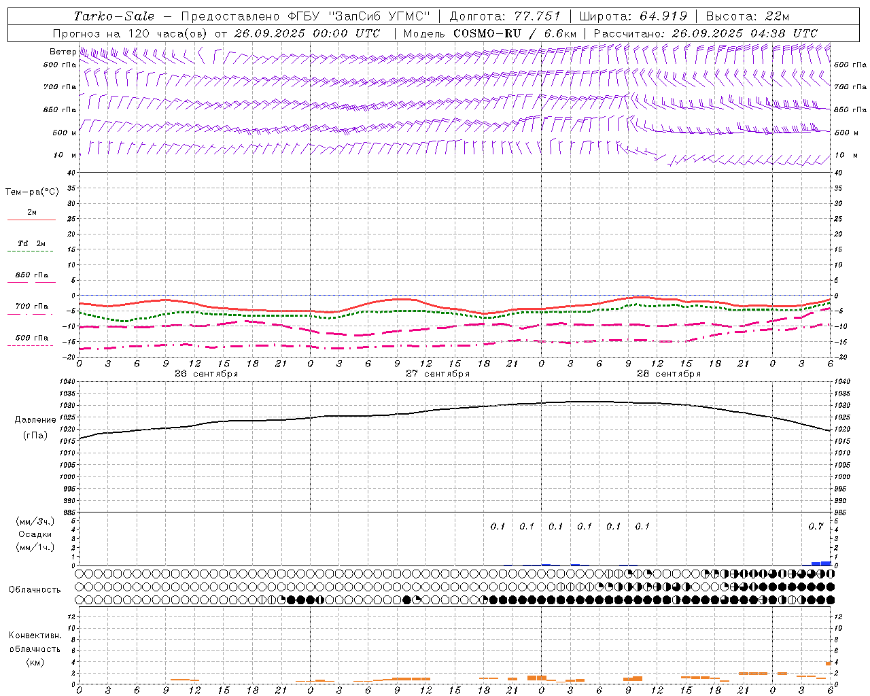Select the 28 сентября date label
Screen dimensions: 870x696
click(668, 374)
